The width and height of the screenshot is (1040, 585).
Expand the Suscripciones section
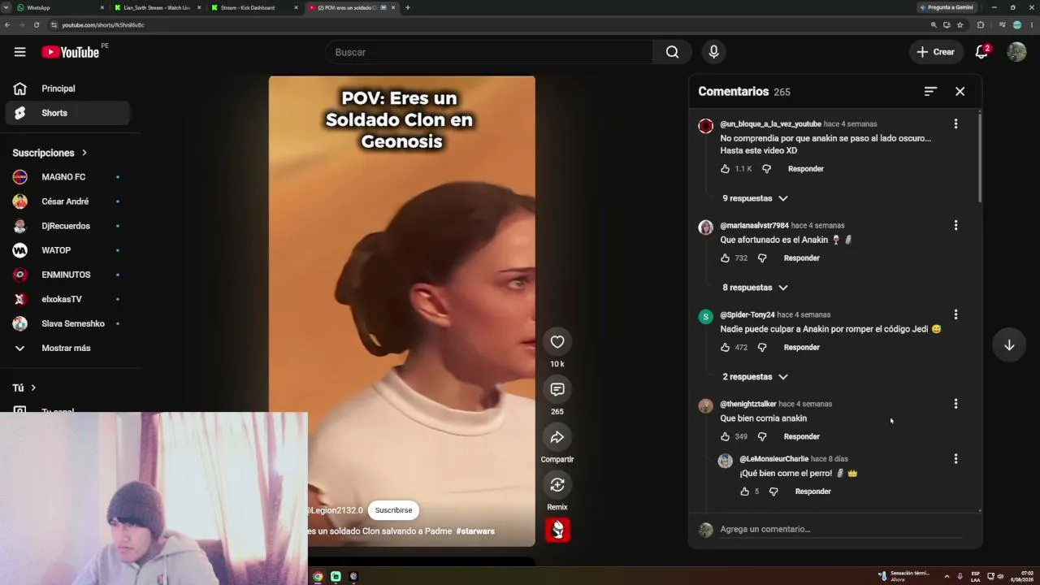pos(50,153)
